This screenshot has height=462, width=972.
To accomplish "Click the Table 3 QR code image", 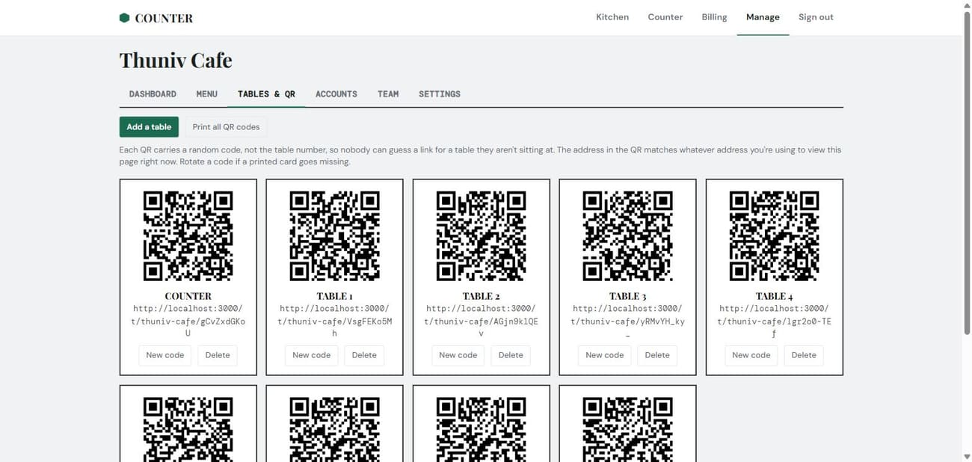I will pos(627,236).
